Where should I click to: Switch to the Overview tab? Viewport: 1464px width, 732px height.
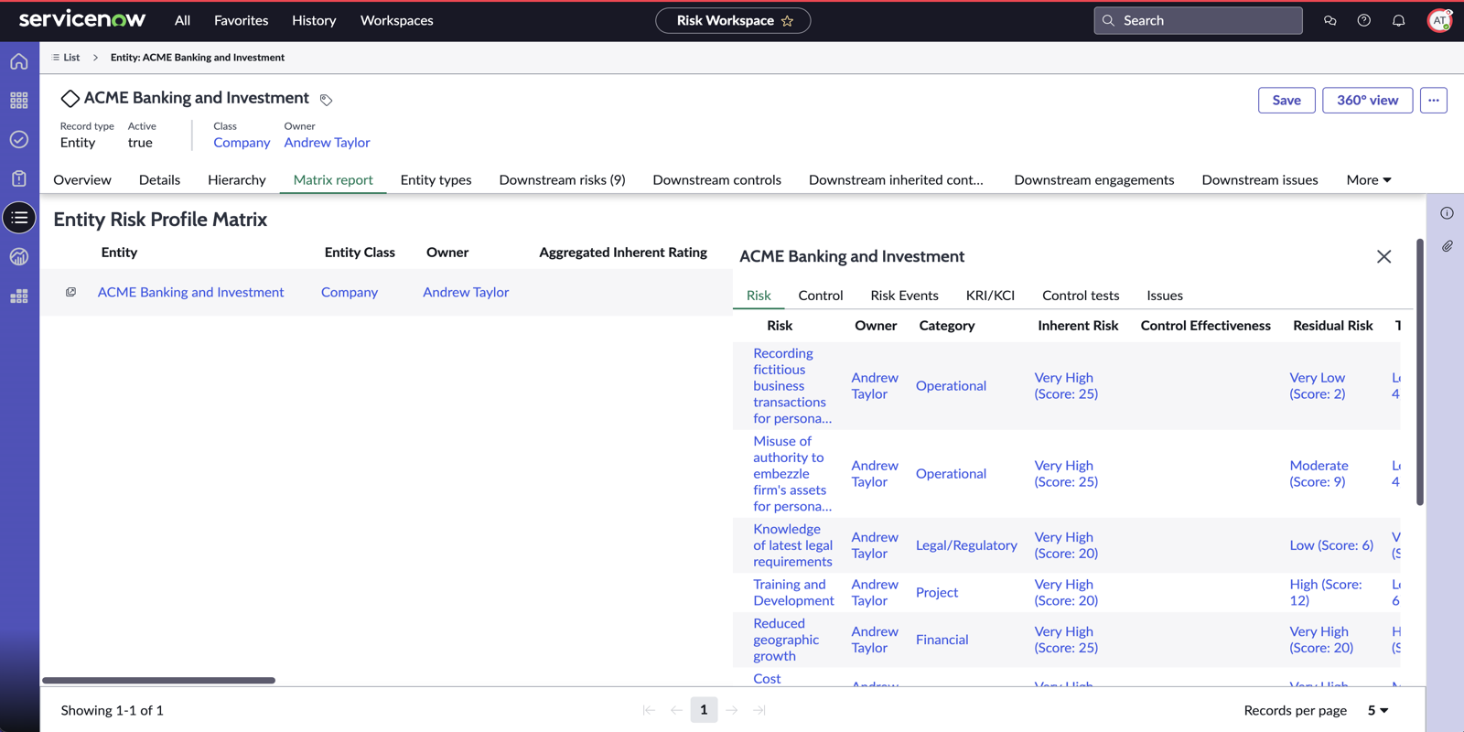(x=82, y=180)
